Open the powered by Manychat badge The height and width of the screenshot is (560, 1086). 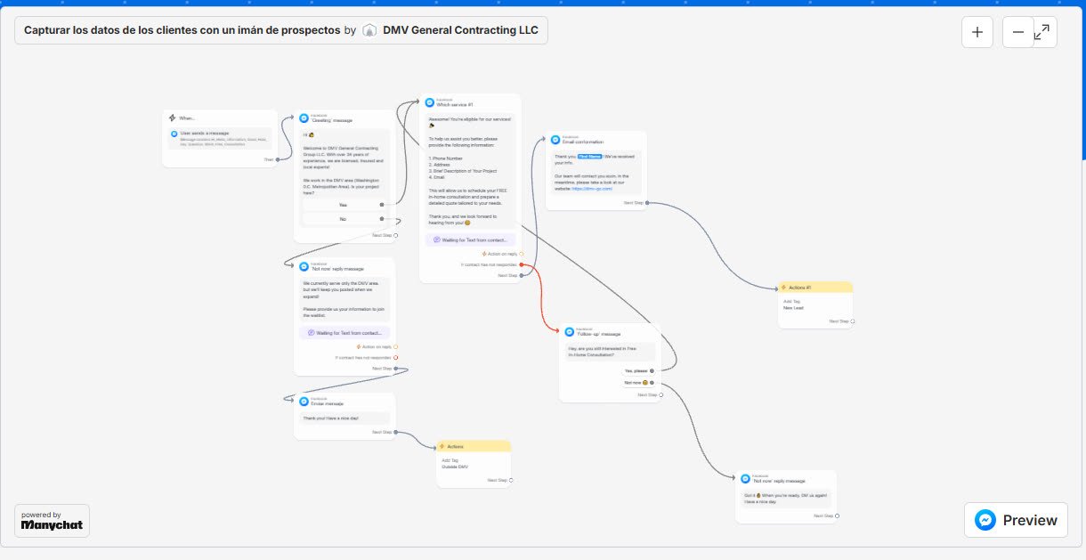52,521
